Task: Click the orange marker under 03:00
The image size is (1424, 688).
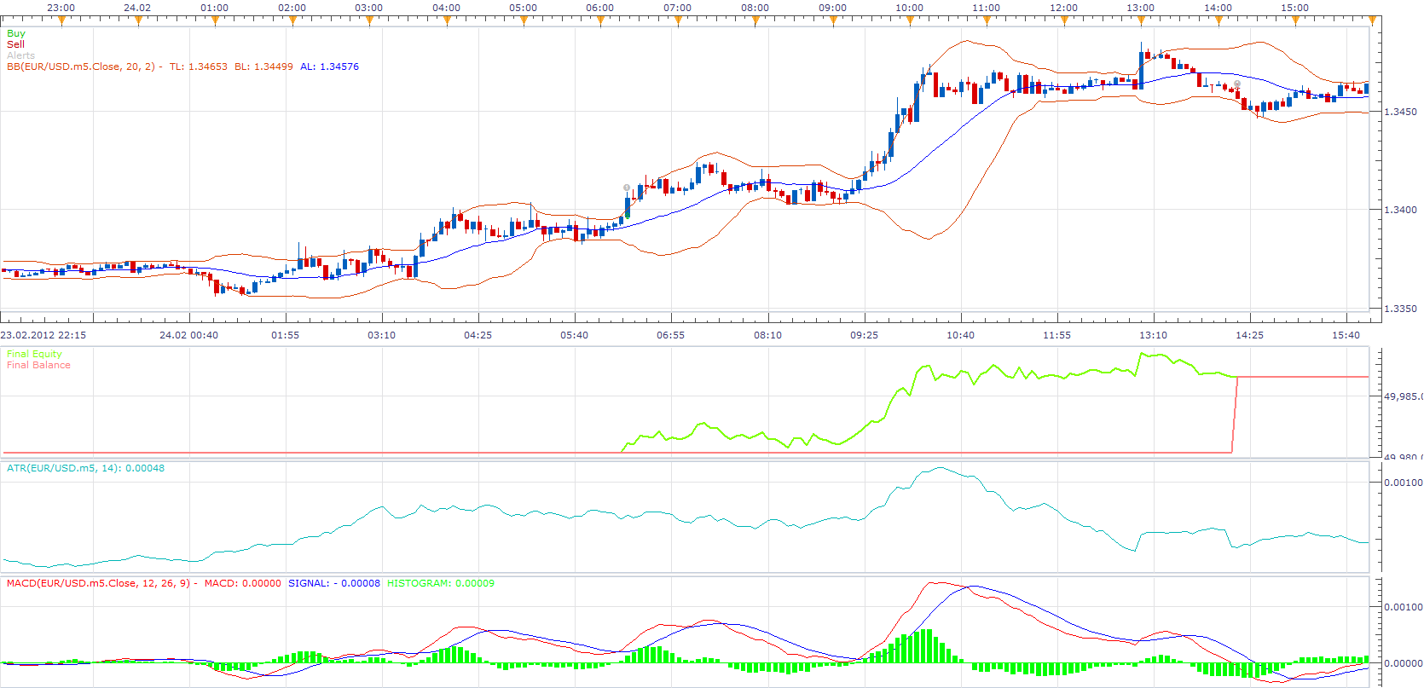Action: coord(369,20)
